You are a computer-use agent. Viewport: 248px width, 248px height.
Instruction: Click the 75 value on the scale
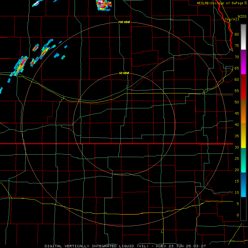[x=237, y=45]
